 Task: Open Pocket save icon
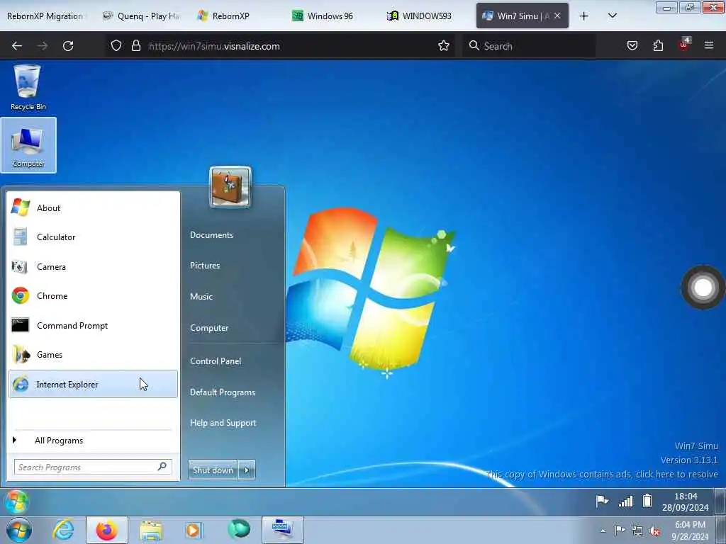632,45
